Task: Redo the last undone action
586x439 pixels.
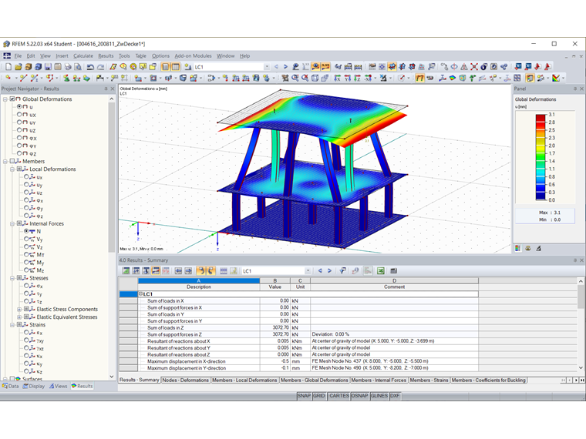Action: (x=100, y=67)
